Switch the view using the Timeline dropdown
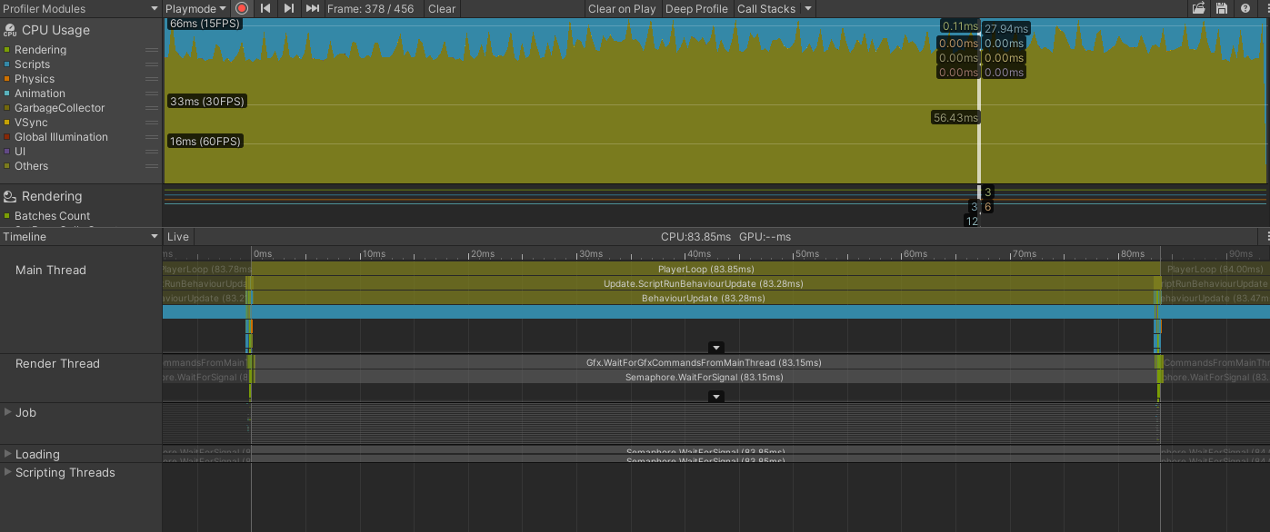This screenshot has height=532, width=1270. pos(80,236)
